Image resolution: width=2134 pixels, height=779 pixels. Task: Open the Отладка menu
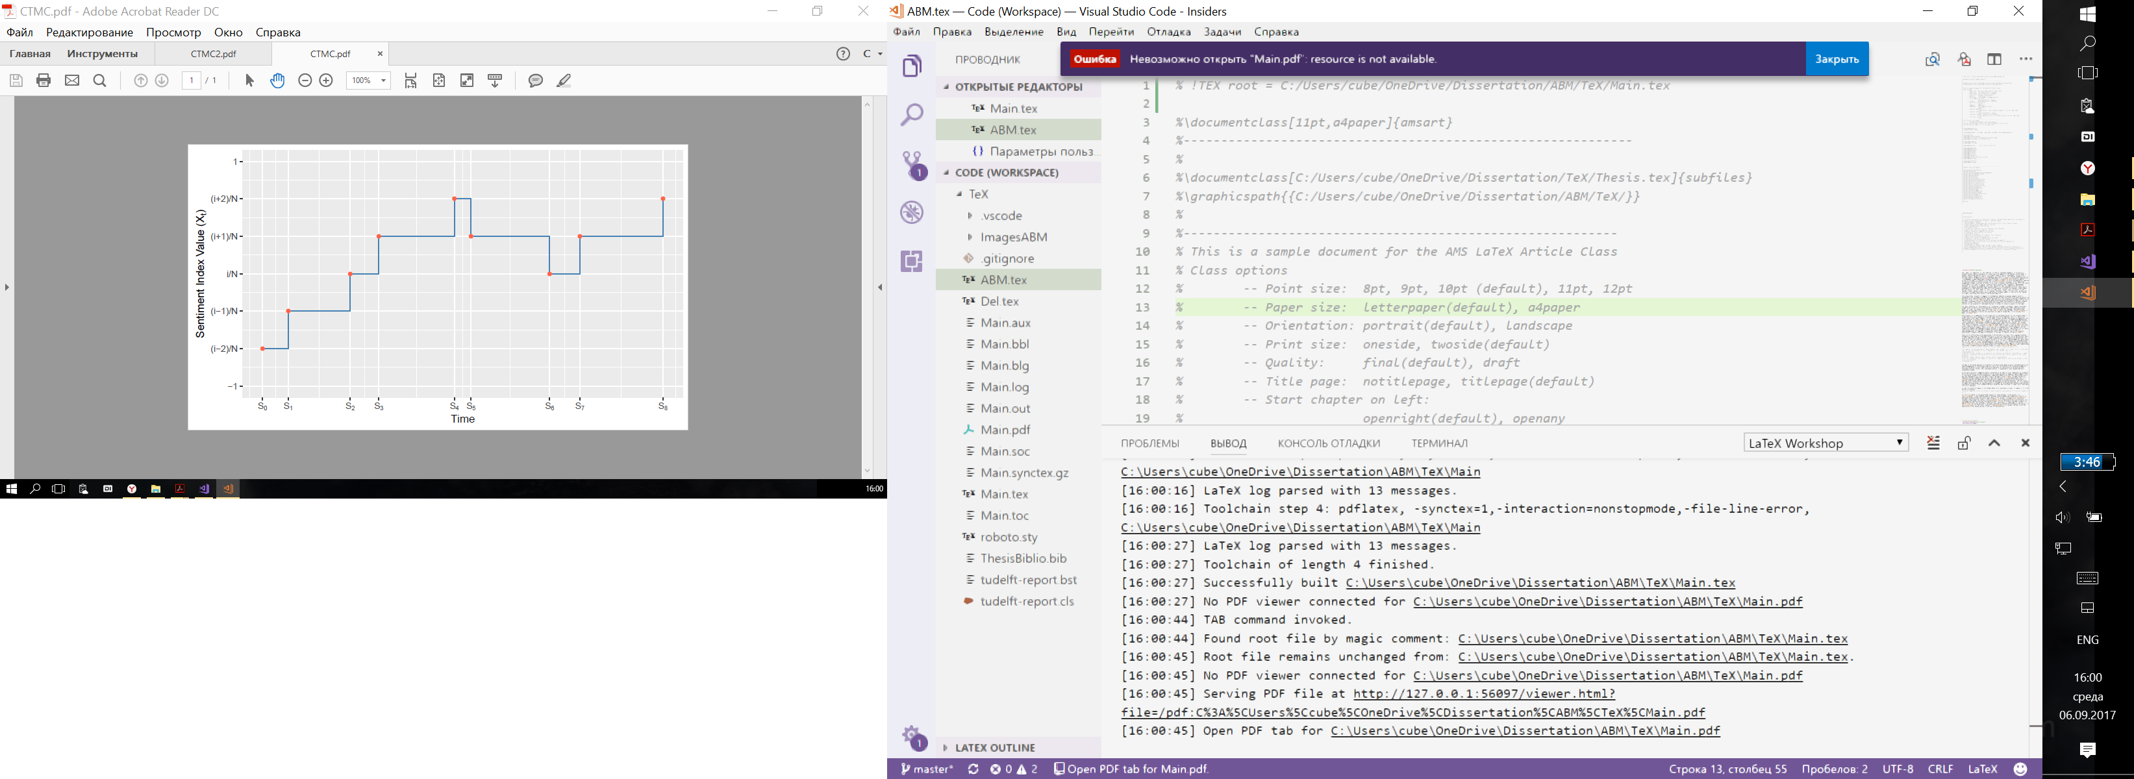[1168, 32]
